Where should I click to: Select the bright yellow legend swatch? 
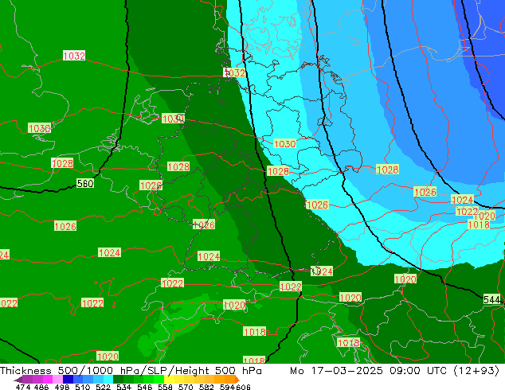click(169, 379)
